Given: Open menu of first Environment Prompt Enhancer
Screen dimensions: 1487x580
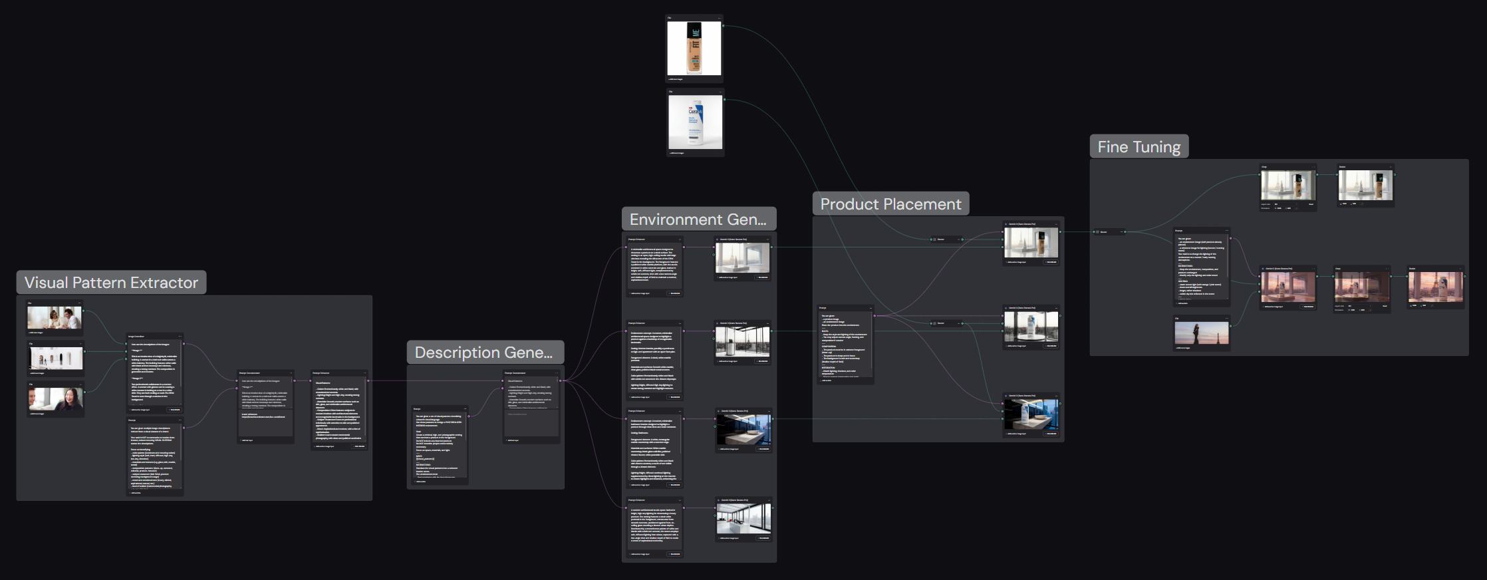Looking at the screenshot, I should (680, 239).
